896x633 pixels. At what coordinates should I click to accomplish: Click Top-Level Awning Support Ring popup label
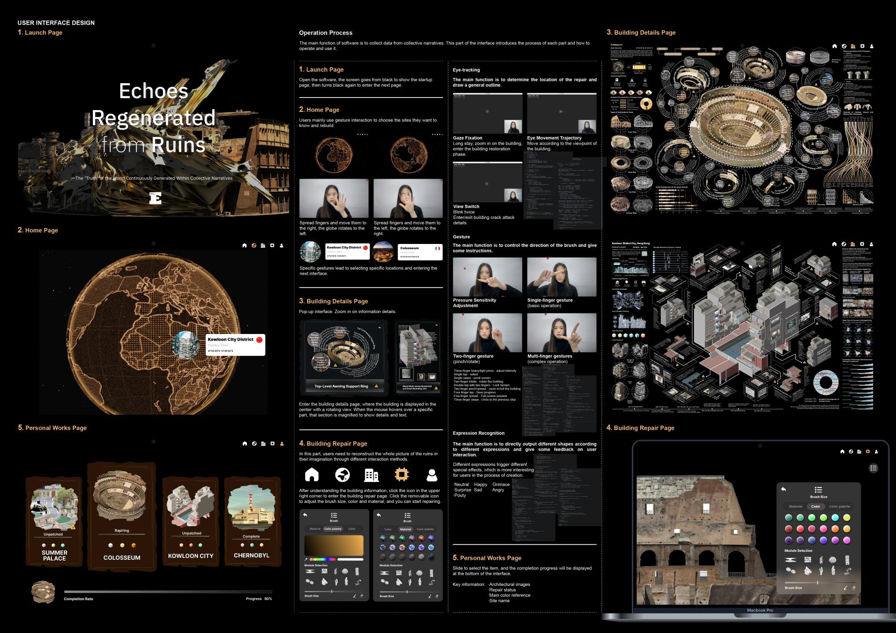tap(346, 386)
